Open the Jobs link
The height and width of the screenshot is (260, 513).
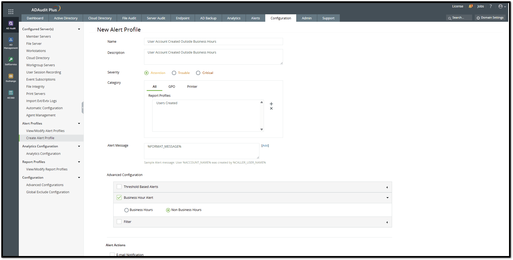coord(481,6)
